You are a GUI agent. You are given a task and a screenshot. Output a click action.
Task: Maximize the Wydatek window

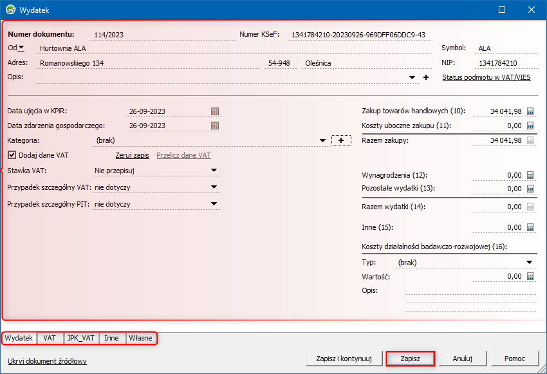click(x=502, y=10)
